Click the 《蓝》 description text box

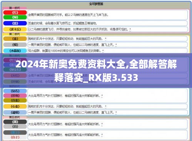(108, 23)
